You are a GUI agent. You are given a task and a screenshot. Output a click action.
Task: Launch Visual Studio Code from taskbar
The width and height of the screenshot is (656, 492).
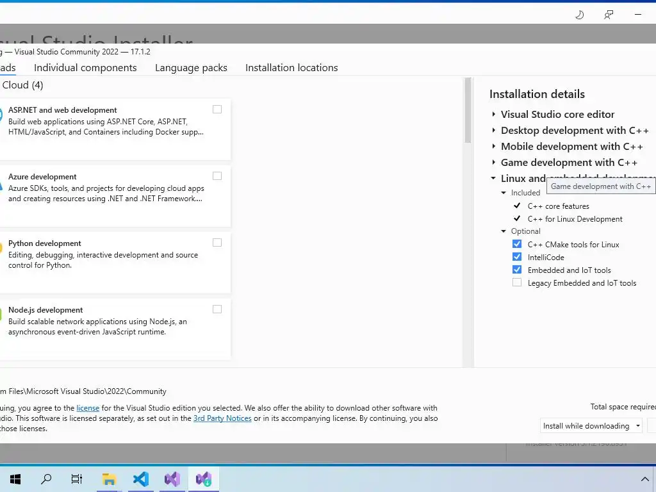pos(140,479)
